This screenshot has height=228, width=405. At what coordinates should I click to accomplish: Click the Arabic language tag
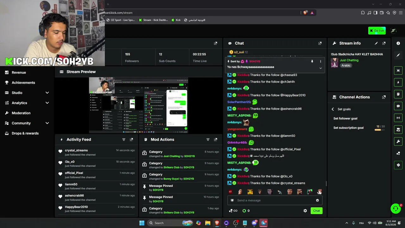(x=346, y=66)
